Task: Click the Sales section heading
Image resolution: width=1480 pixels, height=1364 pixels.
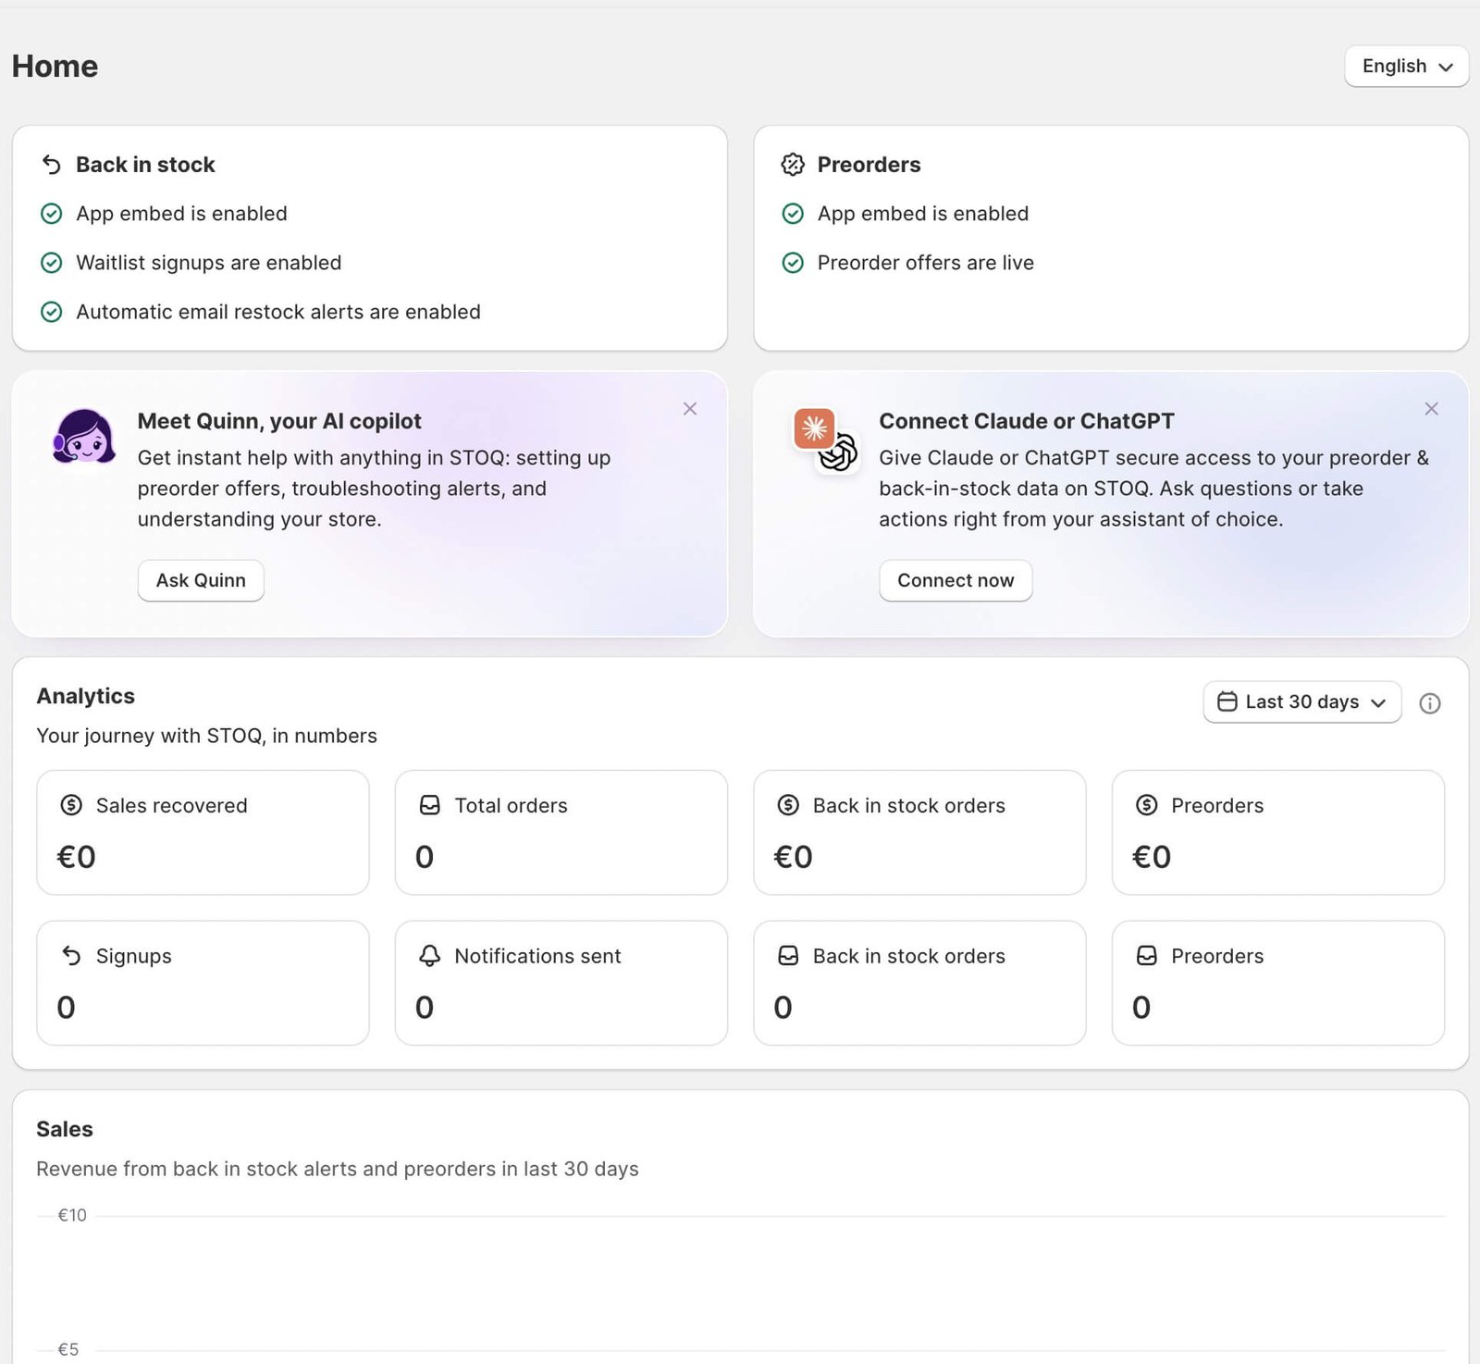Action: [65, 1129]
